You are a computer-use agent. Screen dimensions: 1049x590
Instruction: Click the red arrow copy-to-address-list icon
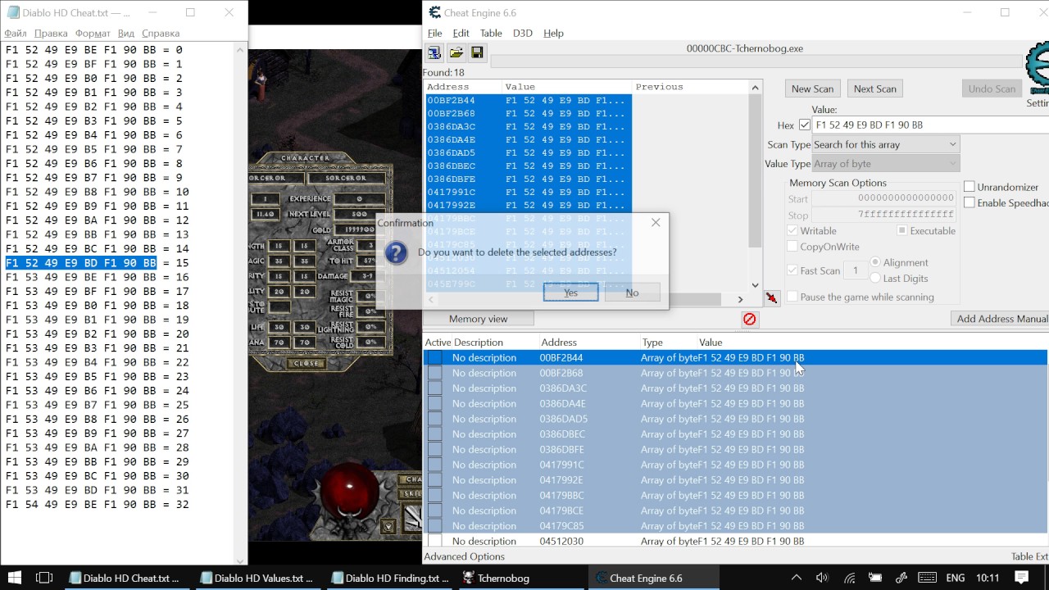pos(771,297)
